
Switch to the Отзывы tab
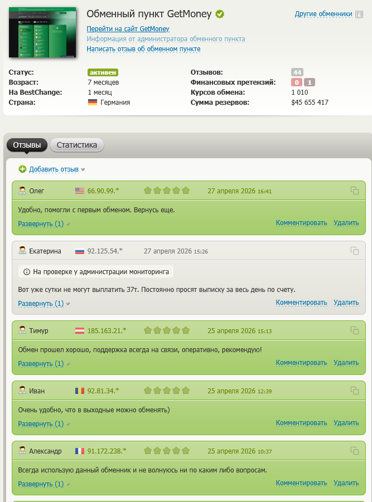tap(27, 145)
